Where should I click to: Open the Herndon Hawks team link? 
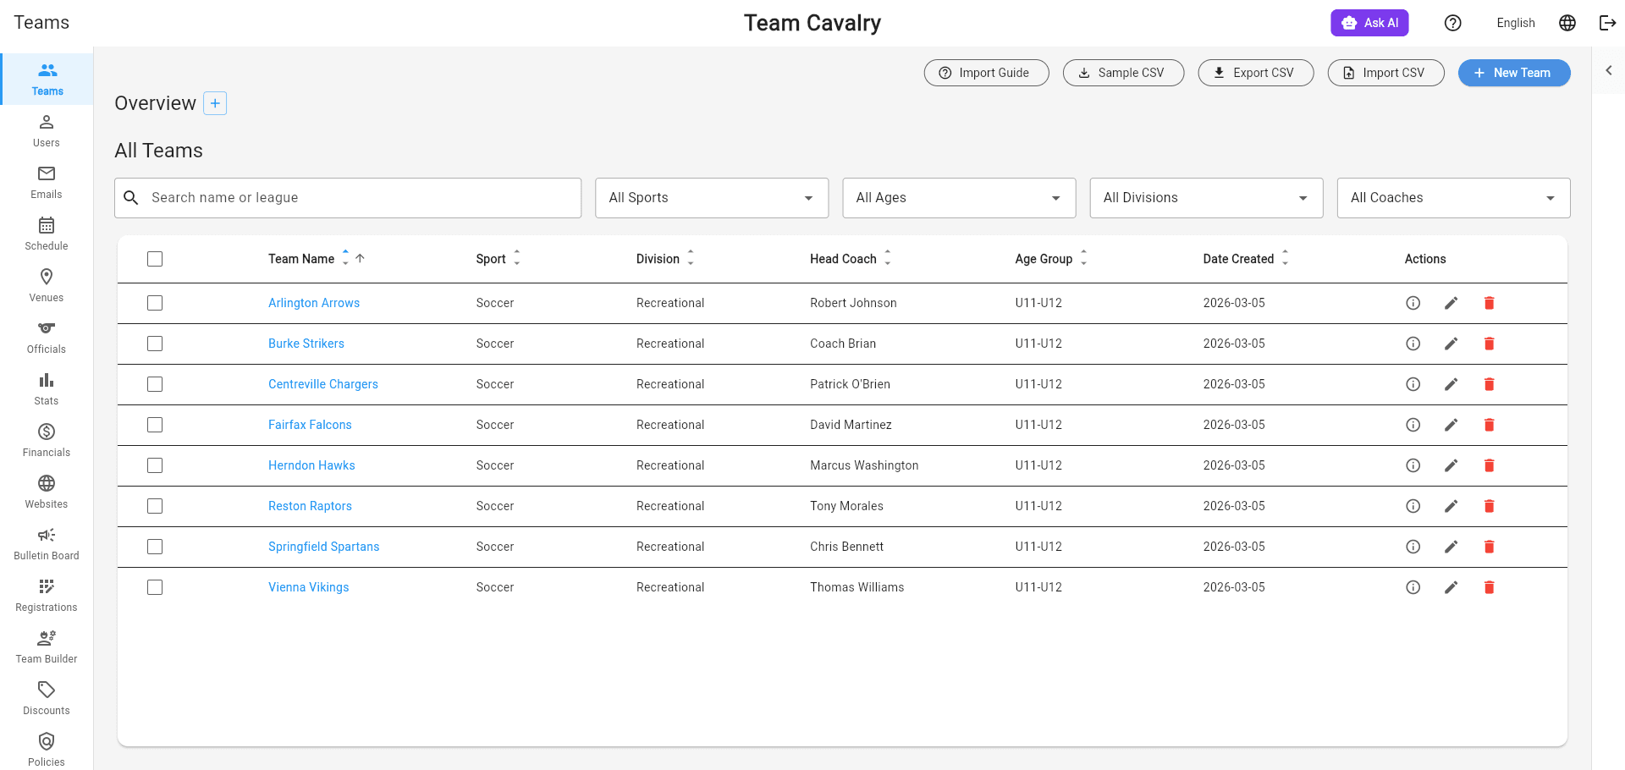[x=311, y=465]
